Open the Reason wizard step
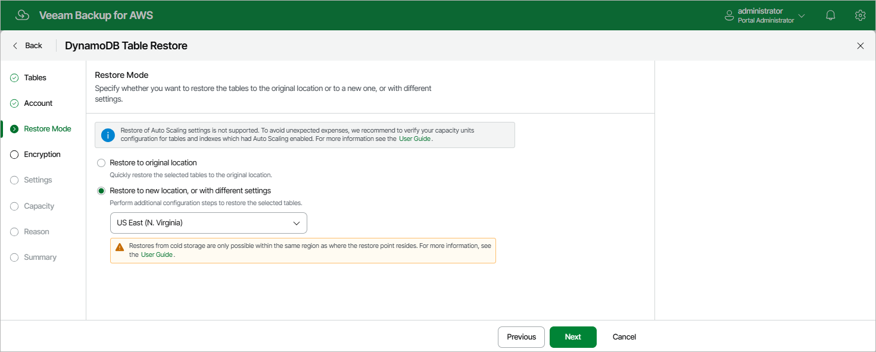Screen dimensions: 876x352 click(37, 232)
